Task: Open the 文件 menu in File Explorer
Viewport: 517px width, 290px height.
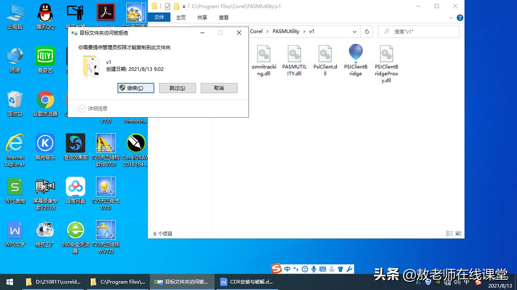Action: [x=160, y=18]
